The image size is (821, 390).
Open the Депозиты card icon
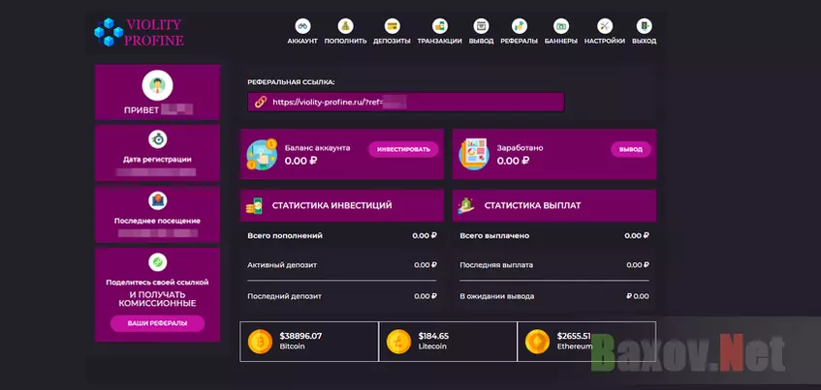(x=392, y=25)
